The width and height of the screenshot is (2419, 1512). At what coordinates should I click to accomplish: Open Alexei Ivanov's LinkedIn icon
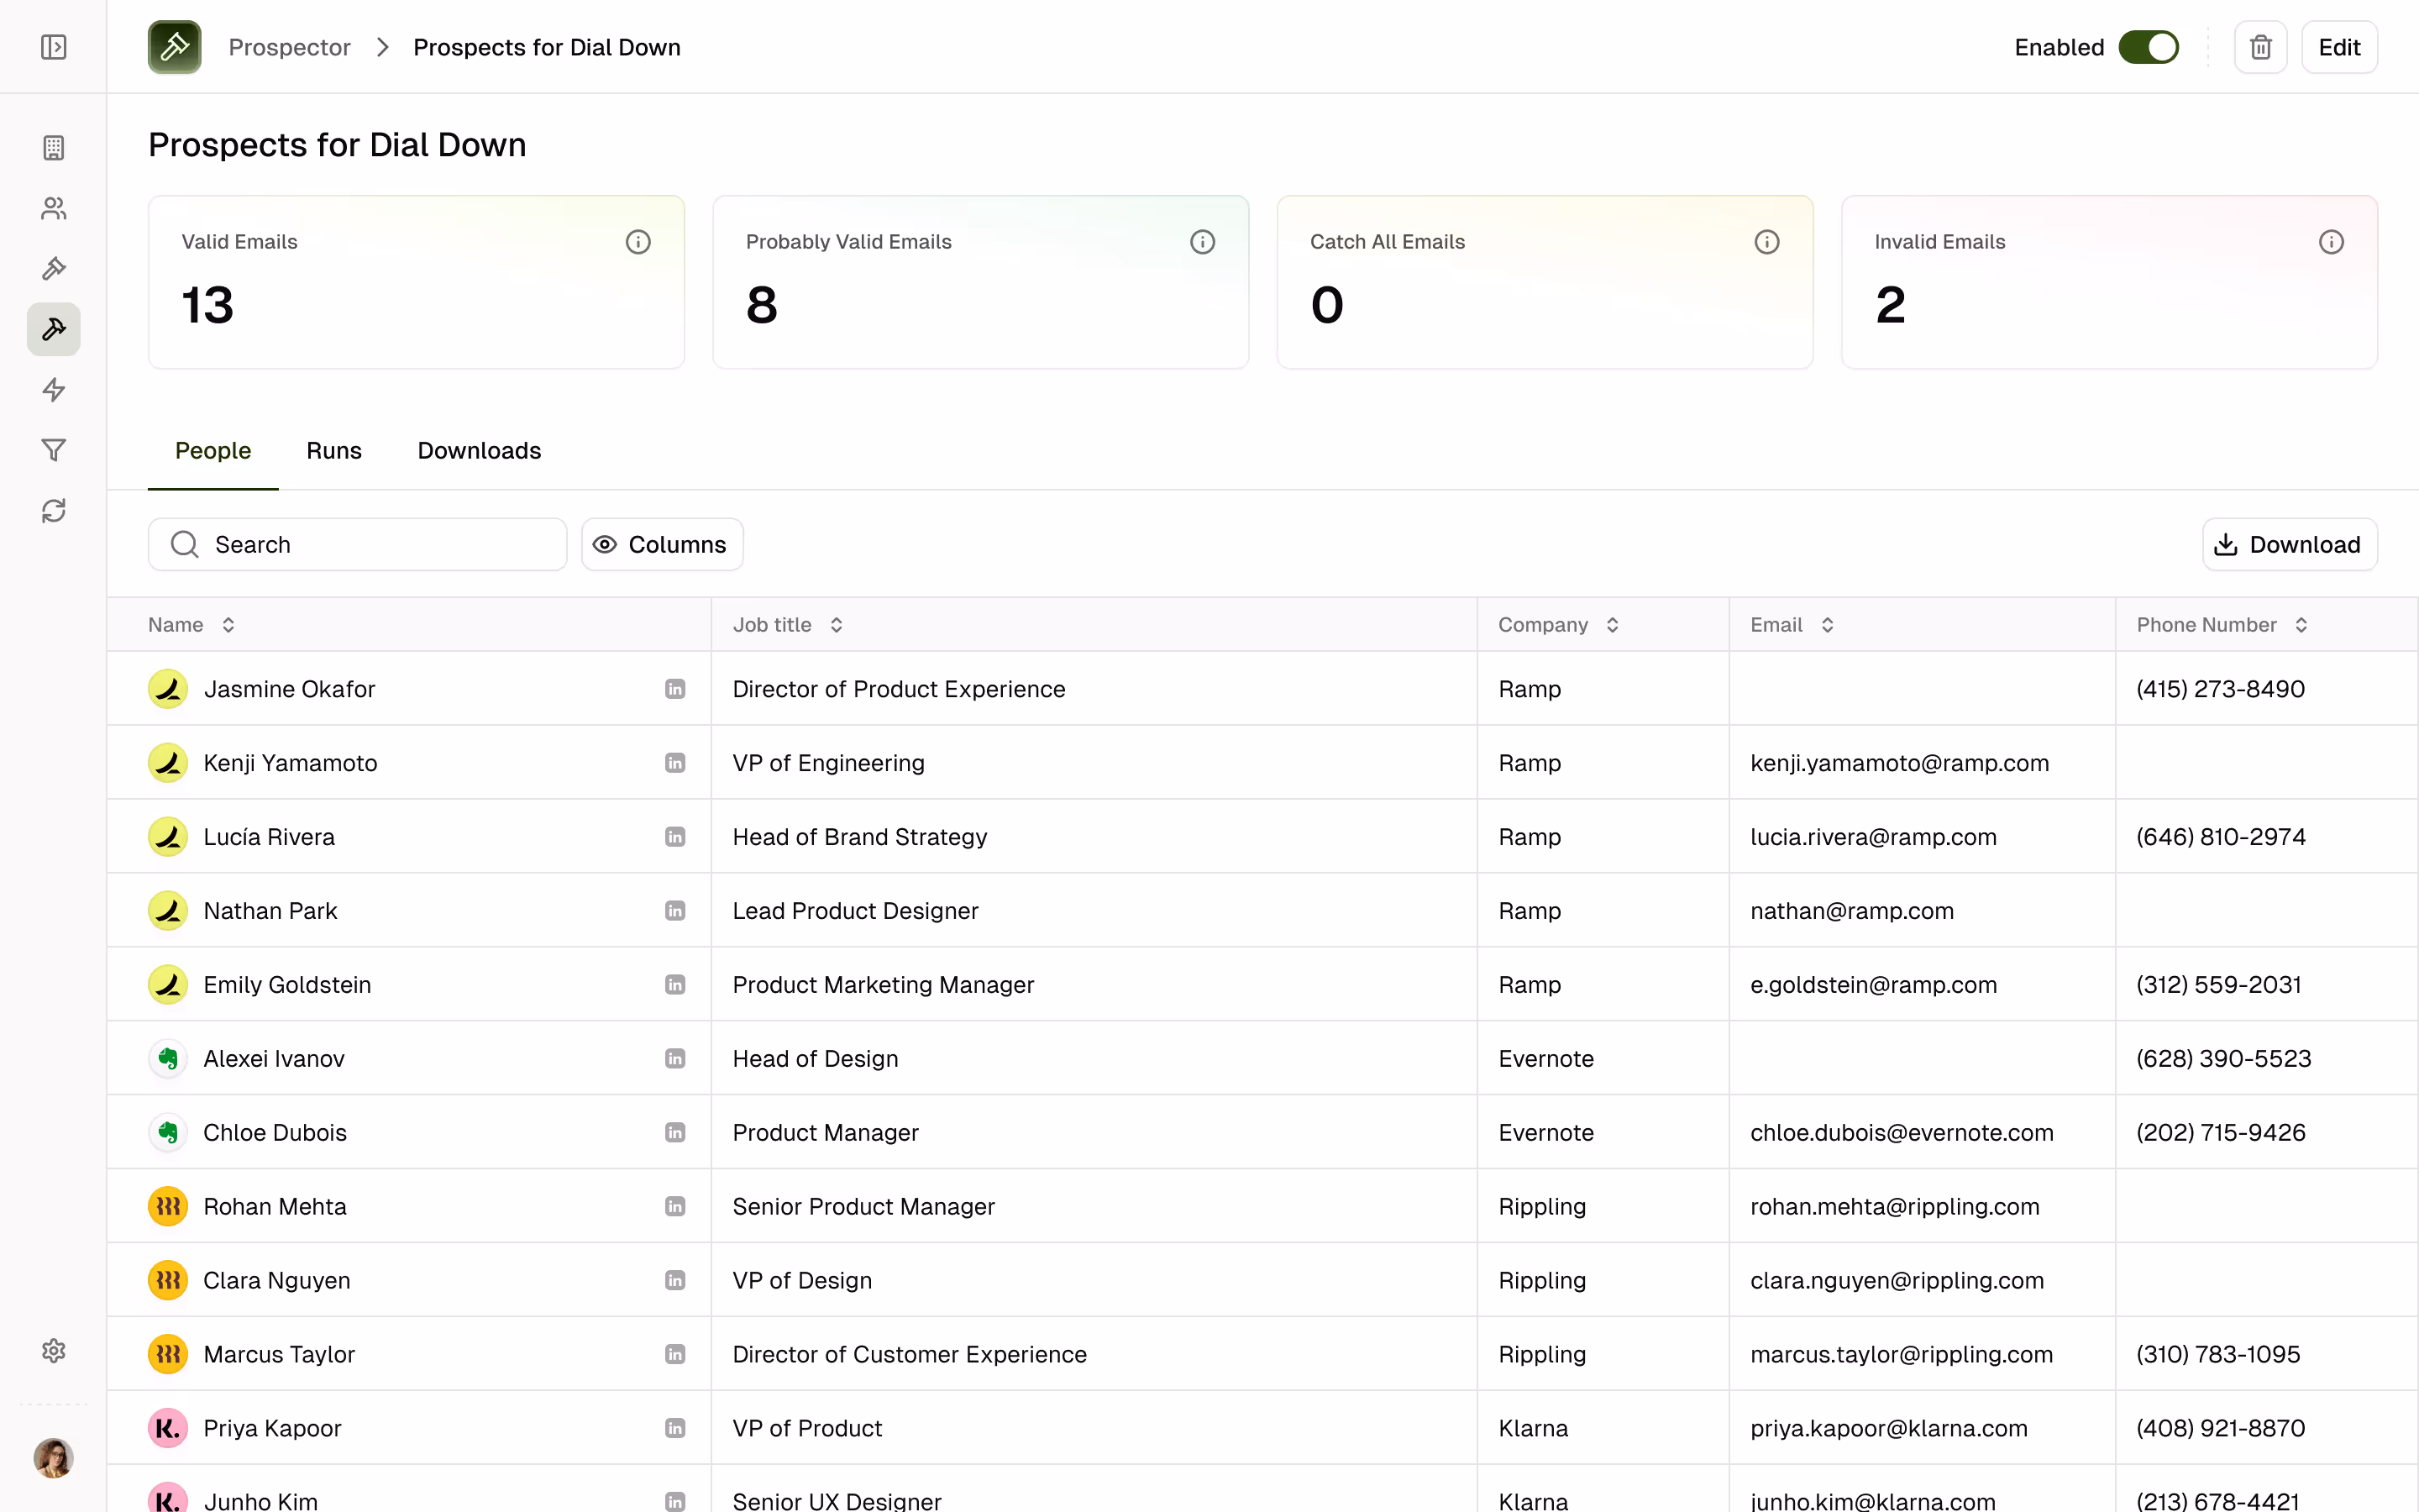675,1059
